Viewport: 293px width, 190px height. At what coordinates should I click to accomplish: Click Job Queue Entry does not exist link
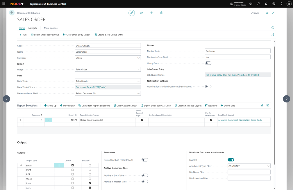[232, 75]
